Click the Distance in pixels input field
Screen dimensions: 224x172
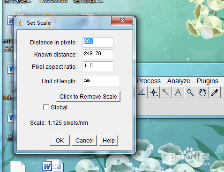coord(98,42)
